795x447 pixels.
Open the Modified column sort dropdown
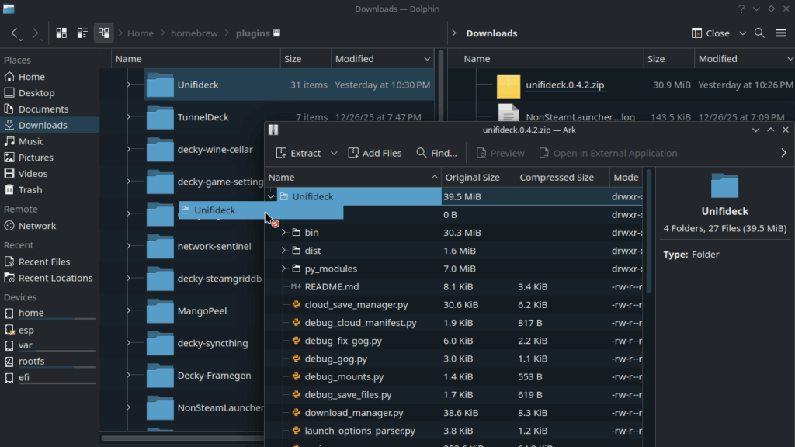(x=428, y=58)
